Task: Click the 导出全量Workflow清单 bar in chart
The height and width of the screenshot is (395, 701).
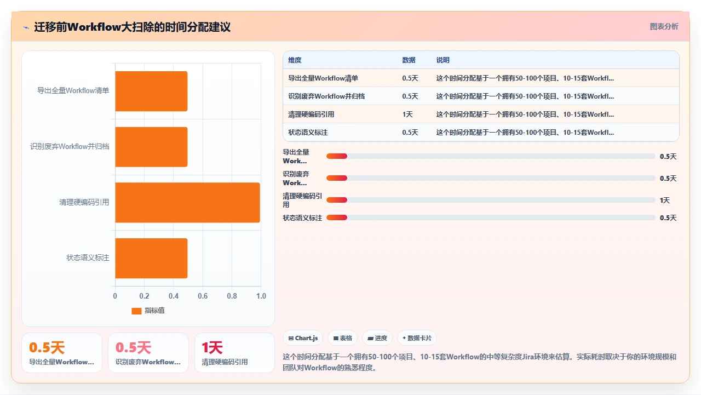Action: 151,91
